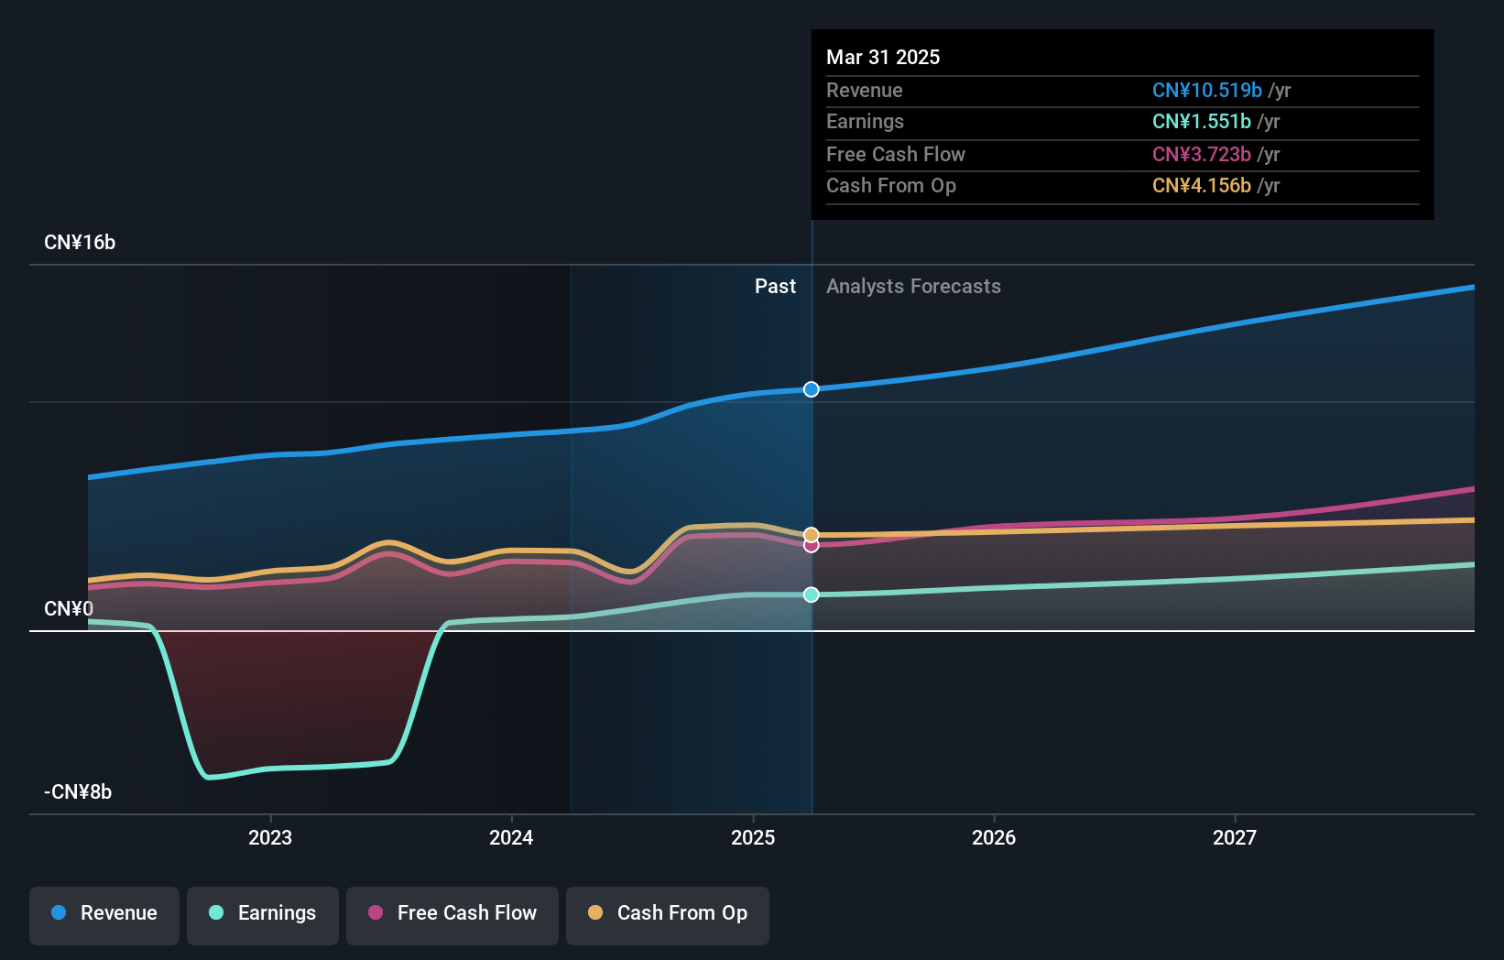Click the Mar 31 2025 tooltip date
This screenshot has height=960, width=1504.
pyautogui.click(x=883, y=57)
